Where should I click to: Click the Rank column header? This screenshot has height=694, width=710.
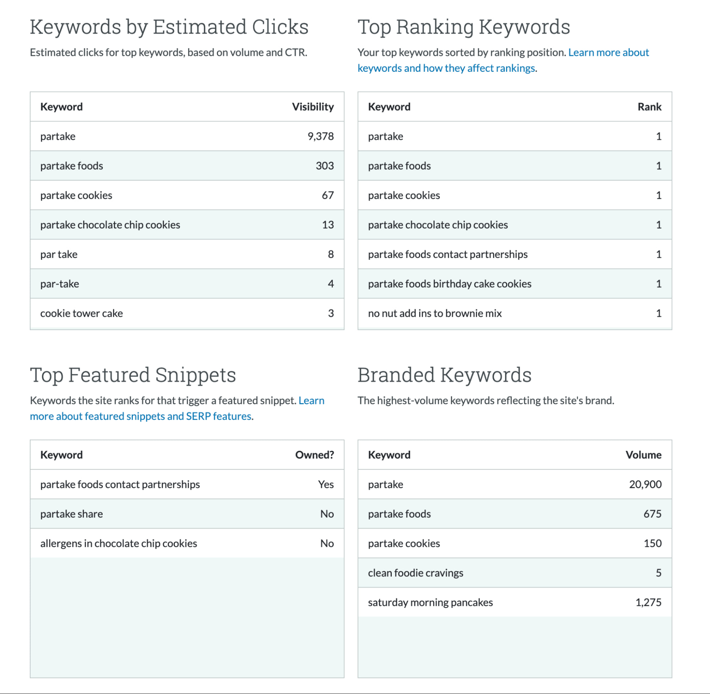[649, 107]
